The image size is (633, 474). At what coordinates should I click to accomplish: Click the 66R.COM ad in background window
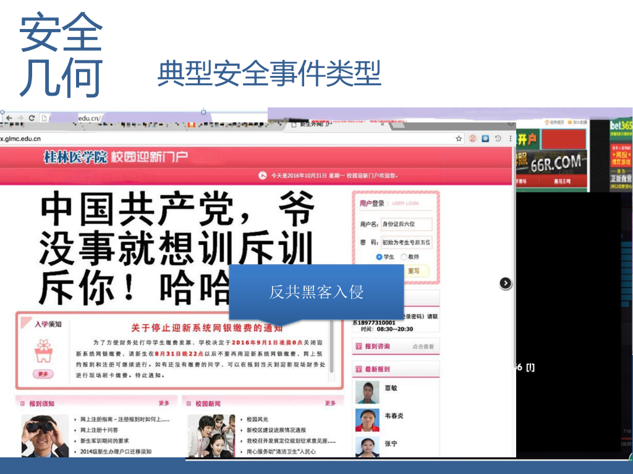[x=552, y=163]
